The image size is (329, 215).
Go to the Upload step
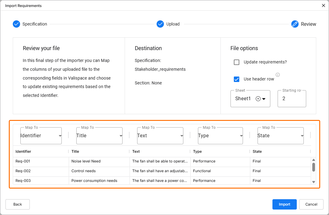(173, 24)
